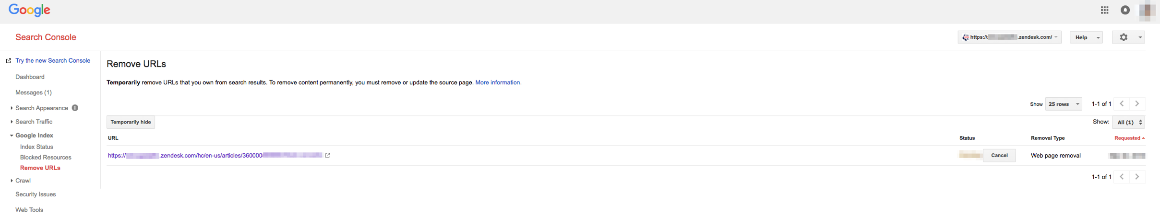Click the account profile avatar
Screen dimensions: 1160x216
(x=1147, y=10)
